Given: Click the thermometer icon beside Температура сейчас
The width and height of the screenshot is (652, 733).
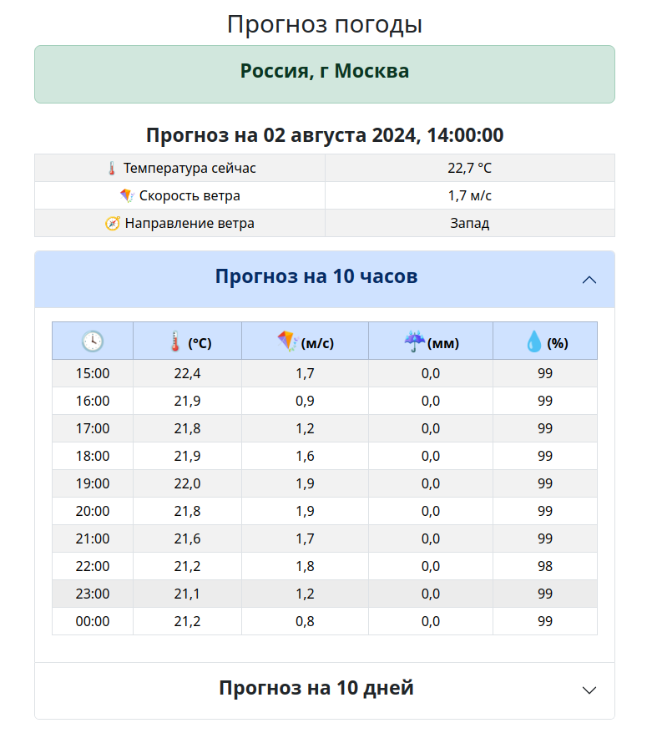Looking at the screenshot, I should pyautogui.click(x=112, y=169).
